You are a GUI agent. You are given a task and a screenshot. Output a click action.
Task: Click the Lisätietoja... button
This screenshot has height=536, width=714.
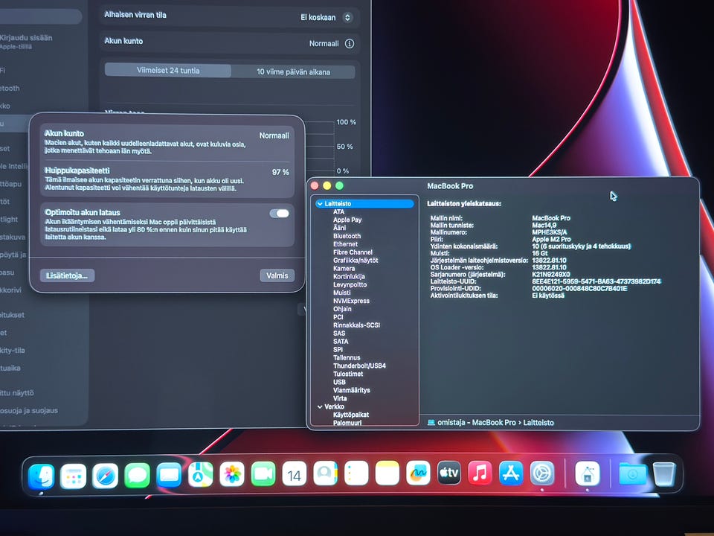pyautogui.click(x=67, y=275)
